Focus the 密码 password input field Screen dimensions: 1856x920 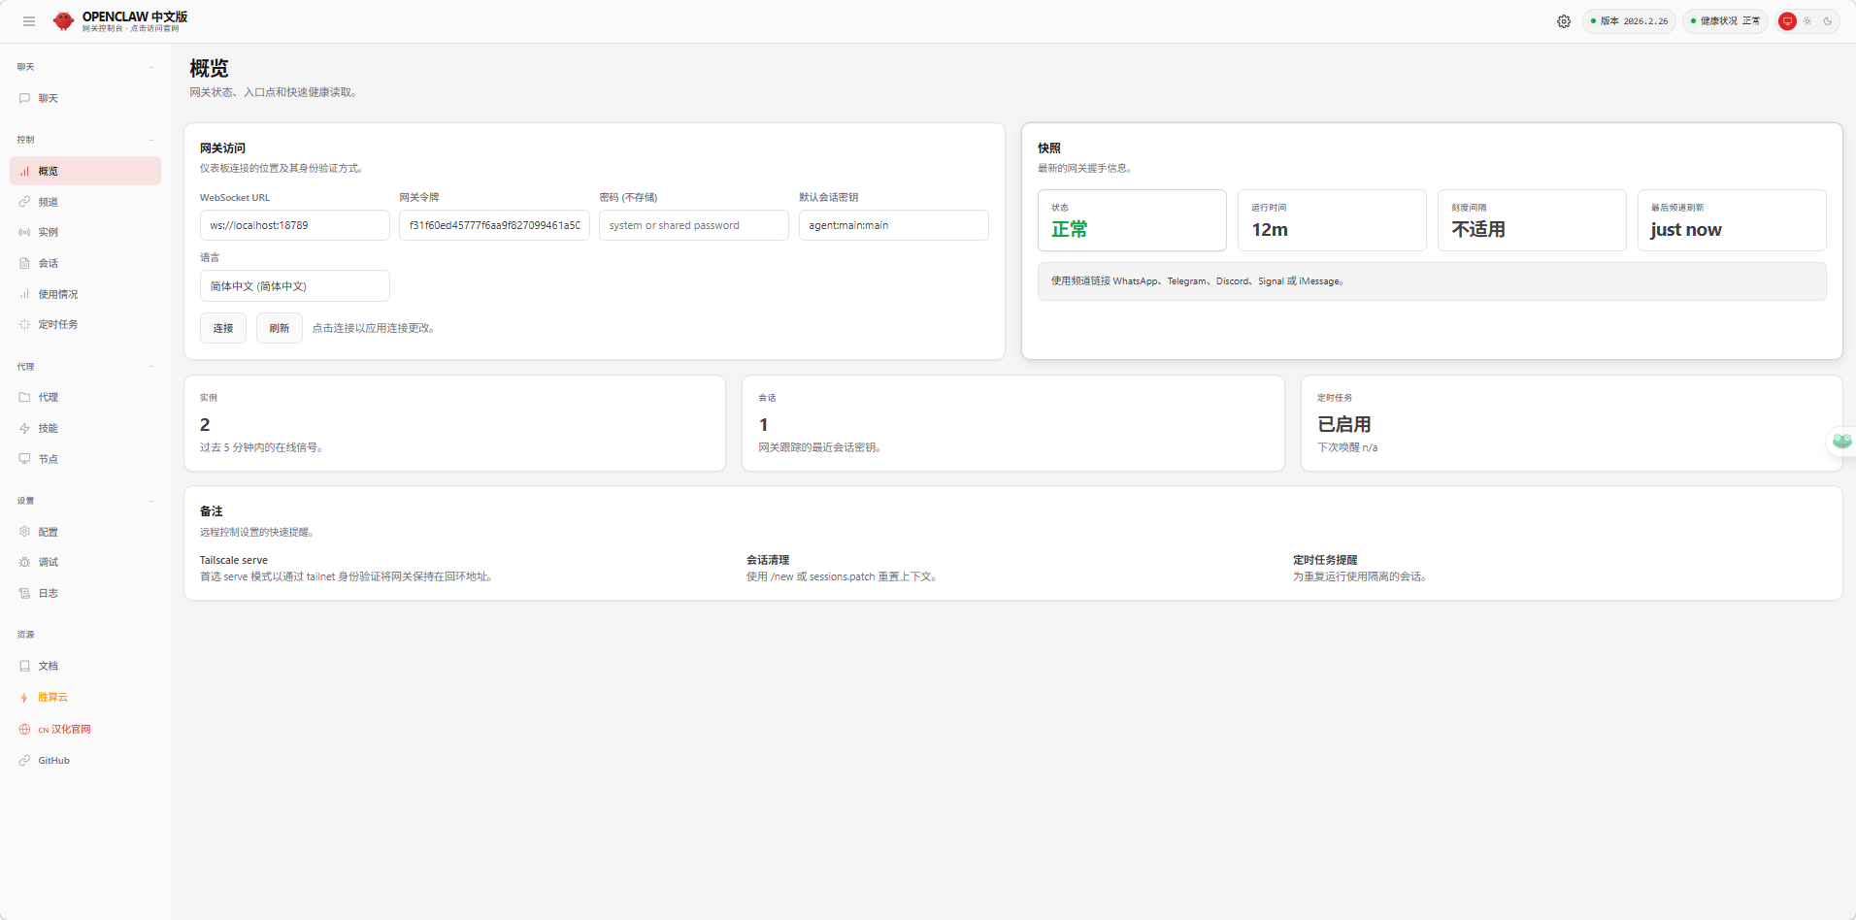point(694,225)
